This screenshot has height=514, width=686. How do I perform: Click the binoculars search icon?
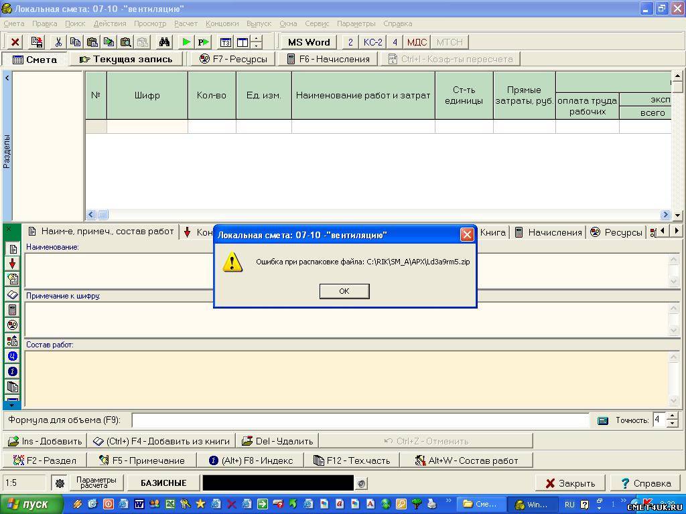pyautogui.click(x=165, y=42)
